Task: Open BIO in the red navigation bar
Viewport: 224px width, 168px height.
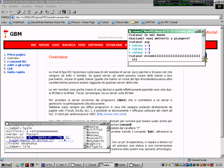Action: pyautogui.click(x=34, y=45)
